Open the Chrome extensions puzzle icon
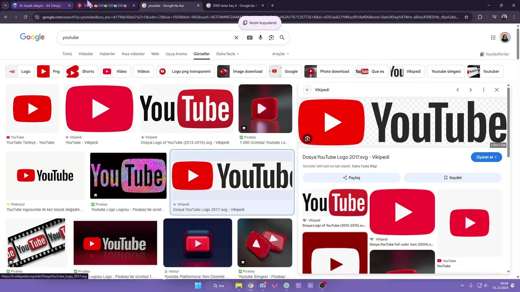 coord(480,17)
